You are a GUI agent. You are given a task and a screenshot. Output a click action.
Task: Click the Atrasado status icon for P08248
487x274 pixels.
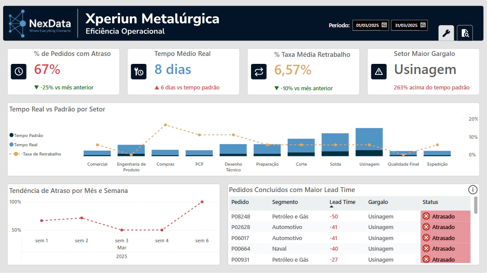click(x=426, y=216)
